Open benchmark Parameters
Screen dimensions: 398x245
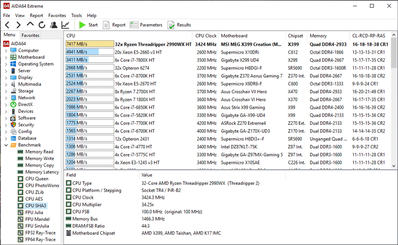click(146, 25)
